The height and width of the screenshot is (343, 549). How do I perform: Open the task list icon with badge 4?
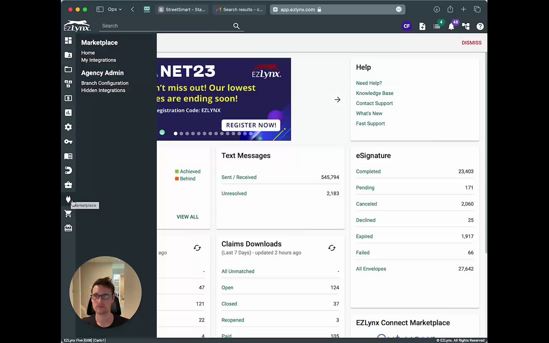[437, 26]
